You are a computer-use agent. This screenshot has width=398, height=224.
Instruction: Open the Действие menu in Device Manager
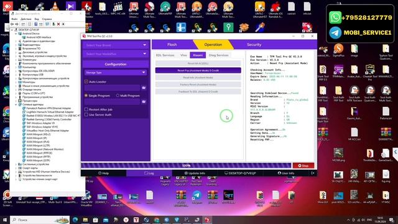click(x=25, y=19)
